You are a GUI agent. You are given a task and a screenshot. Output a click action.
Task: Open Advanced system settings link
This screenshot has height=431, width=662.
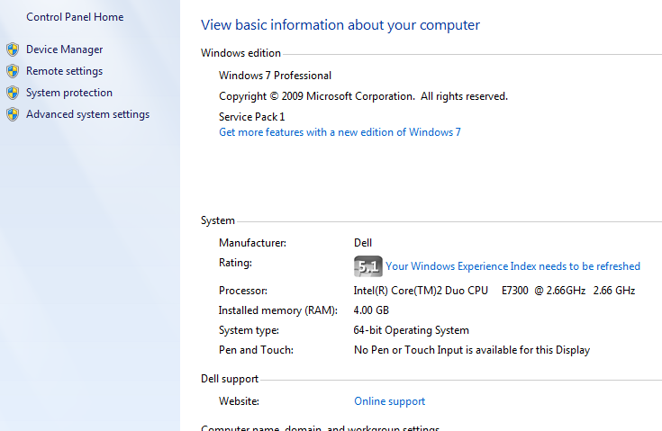coord(88,114)
